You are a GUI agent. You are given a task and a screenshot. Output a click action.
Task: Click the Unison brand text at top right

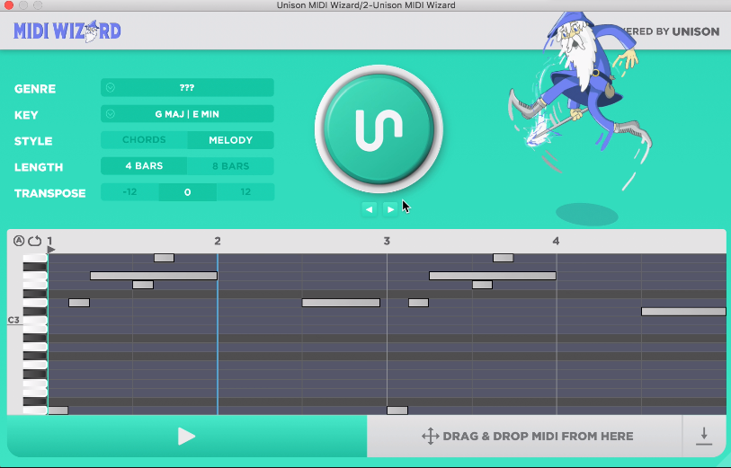(x=696, y=31)
